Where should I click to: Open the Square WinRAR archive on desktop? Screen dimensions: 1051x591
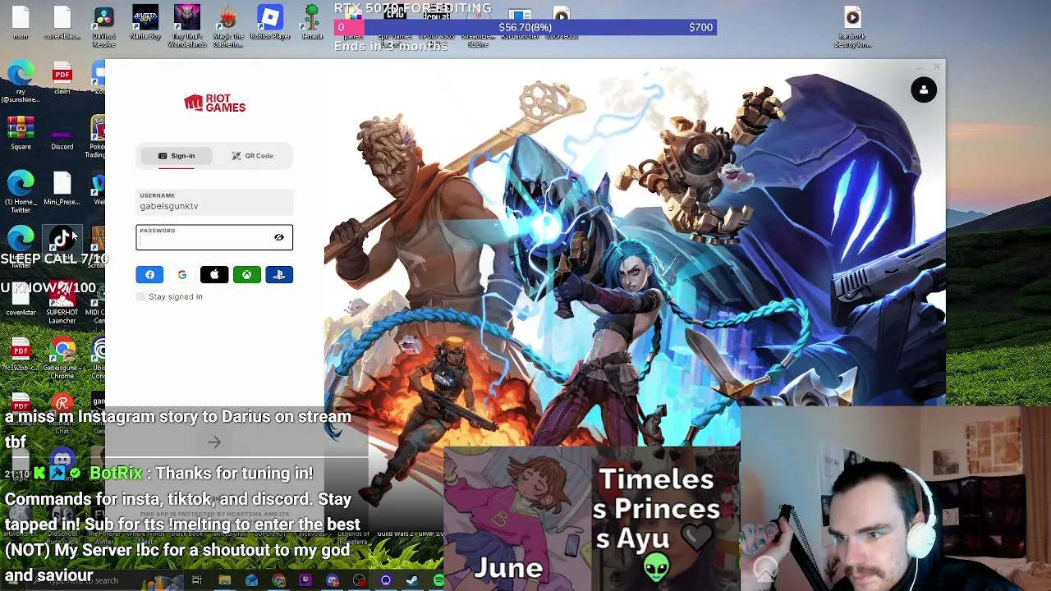(x=21, y=134)
